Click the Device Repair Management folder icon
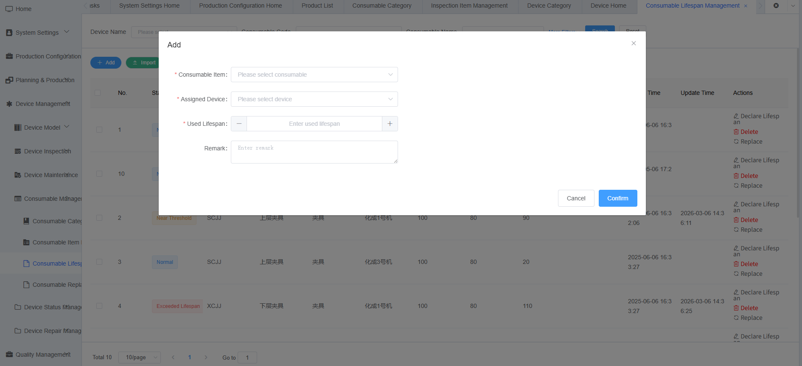The width and height of the screenshot is (802, 366). [17, 331]
